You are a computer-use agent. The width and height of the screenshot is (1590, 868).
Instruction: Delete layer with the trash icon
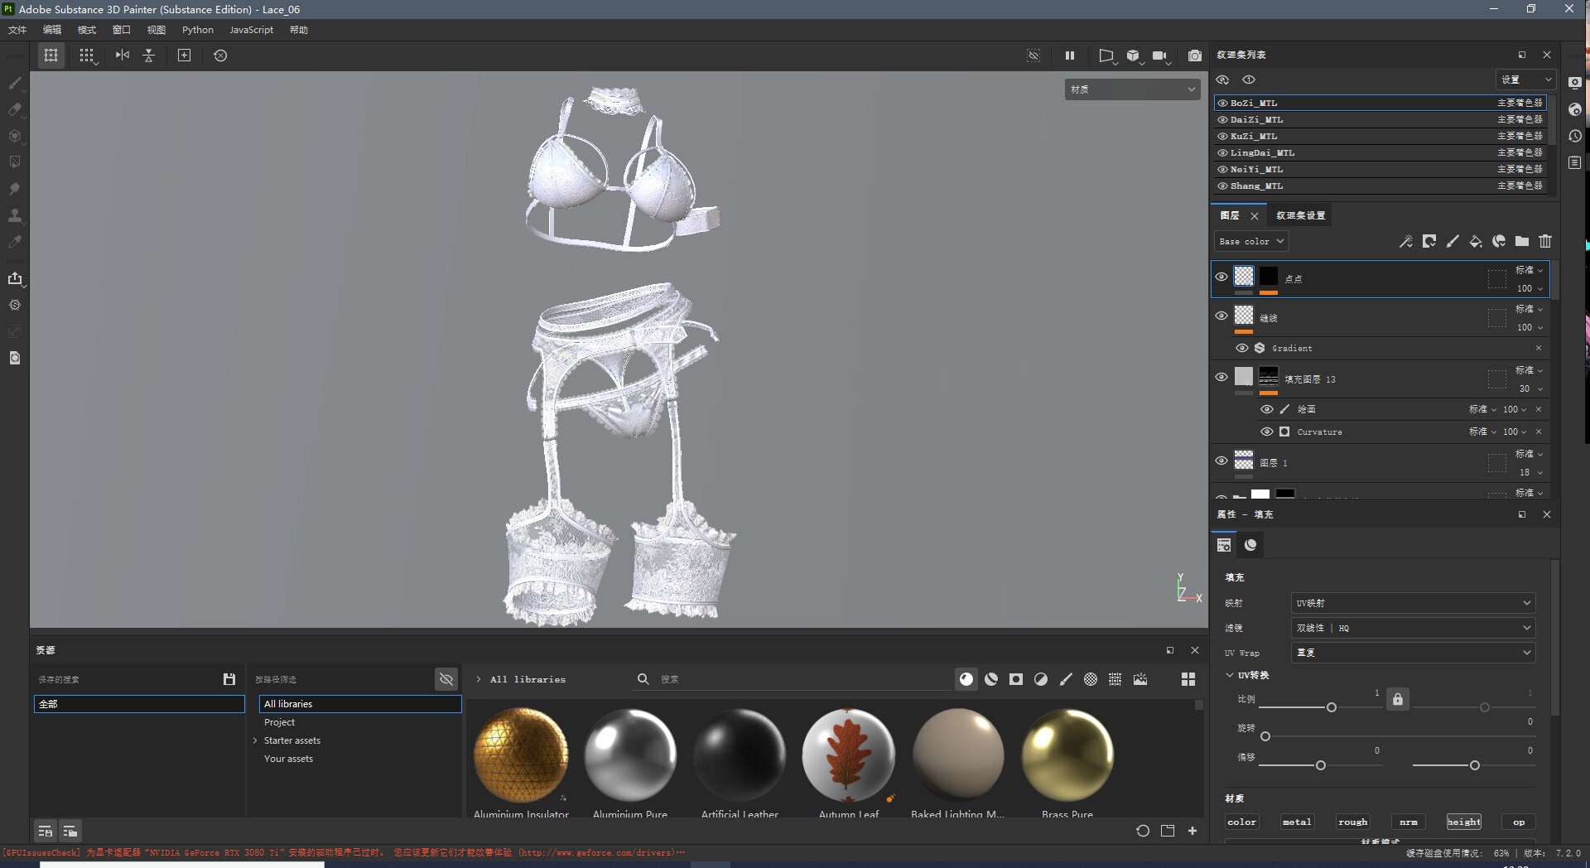[x=1544, y=242]
